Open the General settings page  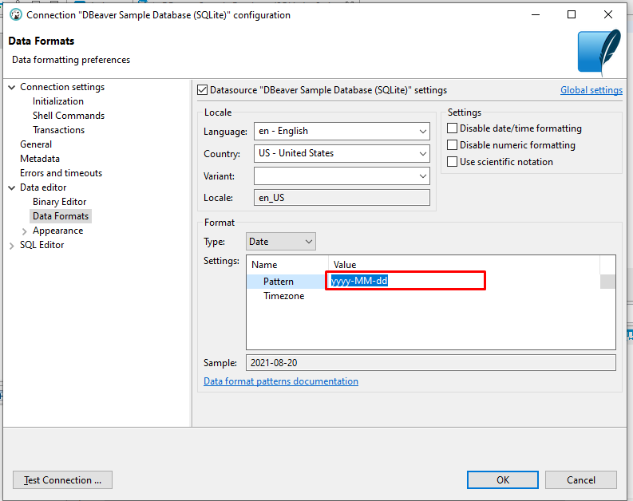click(36, 144)
